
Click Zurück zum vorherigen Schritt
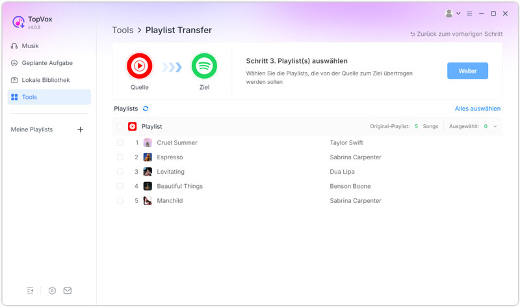click(456, 34)
